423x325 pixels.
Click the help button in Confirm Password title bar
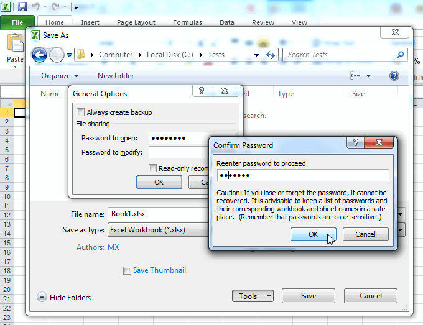[x=355, y=144]
